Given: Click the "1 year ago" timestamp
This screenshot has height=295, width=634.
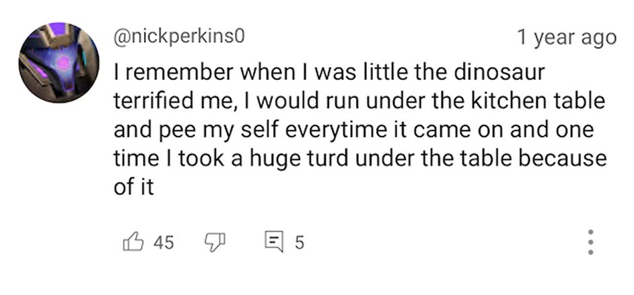Looking at the screenshot, I should coord(566,38).
